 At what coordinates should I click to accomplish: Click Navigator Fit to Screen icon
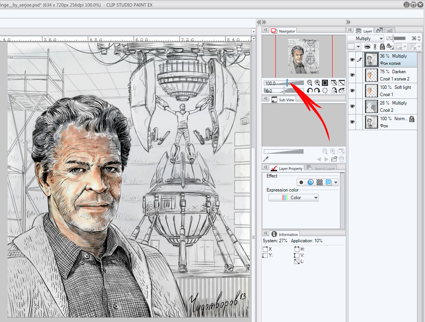pyautogui.click(x=334, y=83)
